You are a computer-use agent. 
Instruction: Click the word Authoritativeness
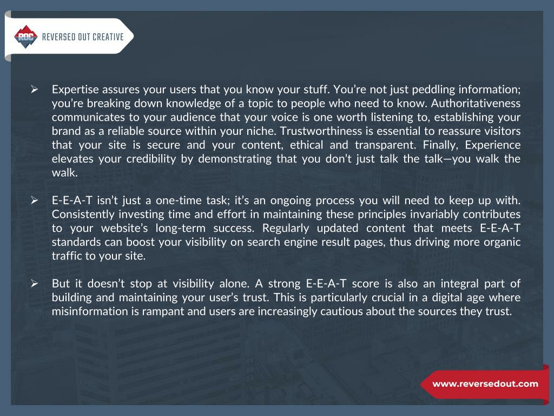(x=476, y=103)
